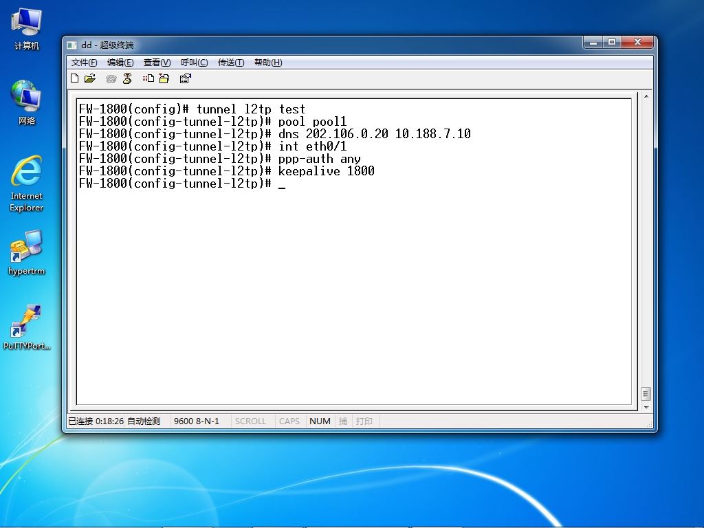This screenshot has height=528, width=704.
Task: Open the 传送(T) menu
Action: (231, 63)
